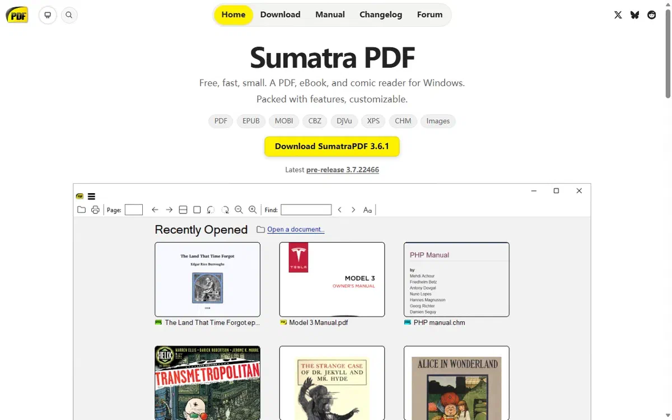The height and width of the screenshot is (420, 672).
Task: Go to the Download navigation tab
Action: pyautogui.click(x=280, y=15)
